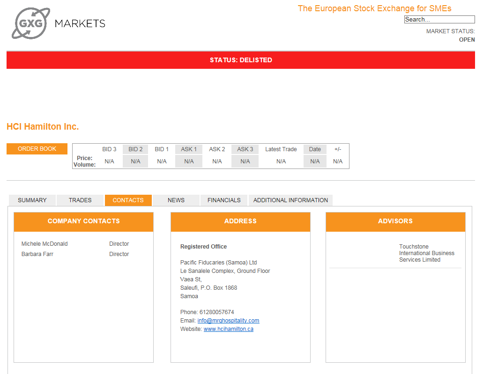The height and width of the screenshot is (374, 483).
Task: Click the Saleufi, P.O. Box 1868 line
Action: (x=208, y=288)
